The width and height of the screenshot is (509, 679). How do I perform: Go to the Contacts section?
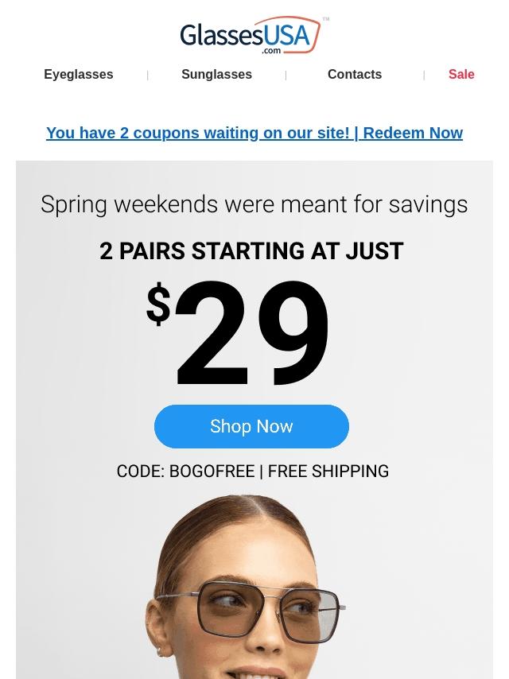pyautogui.click(x=355, y=75)
